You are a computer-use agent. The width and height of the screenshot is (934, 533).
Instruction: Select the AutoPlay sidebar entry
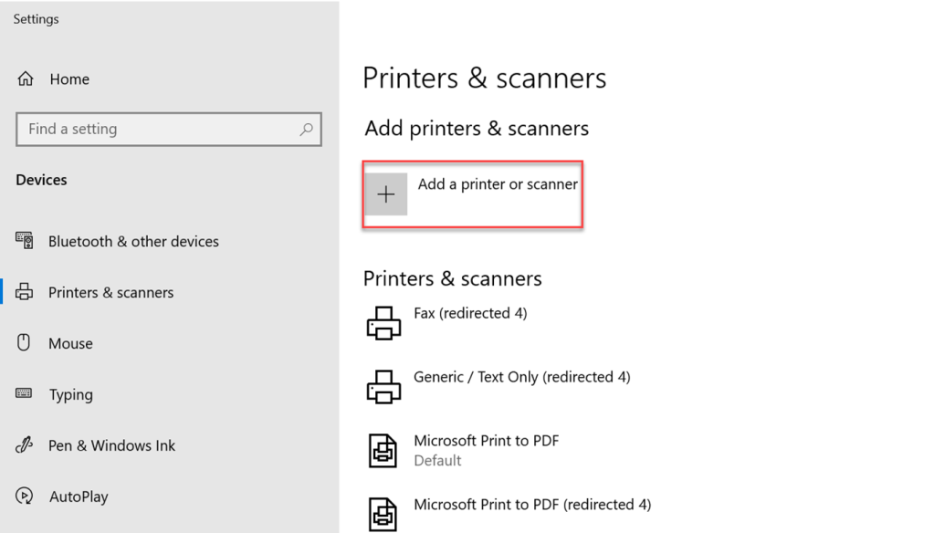[x=79, y=497]
